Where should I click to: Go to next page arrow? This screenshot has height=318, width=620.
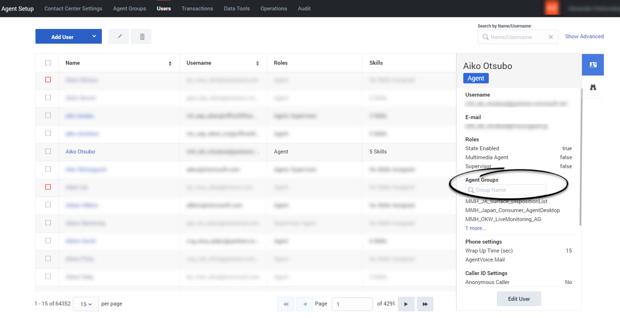(406, 304)
